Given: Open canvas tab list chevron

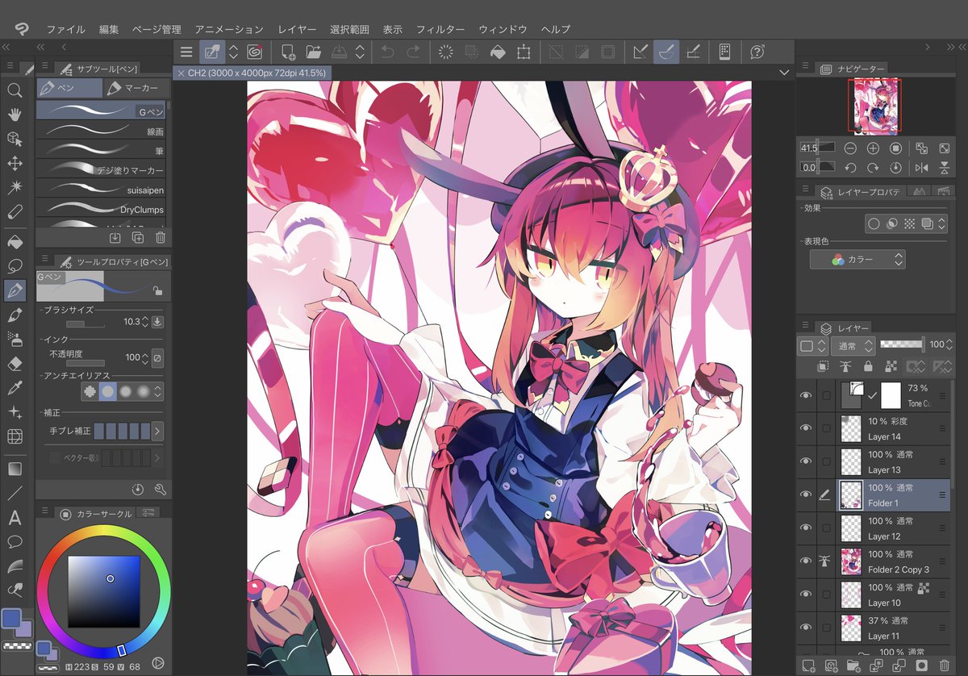Looking at the screenshot, I should 784,73.
